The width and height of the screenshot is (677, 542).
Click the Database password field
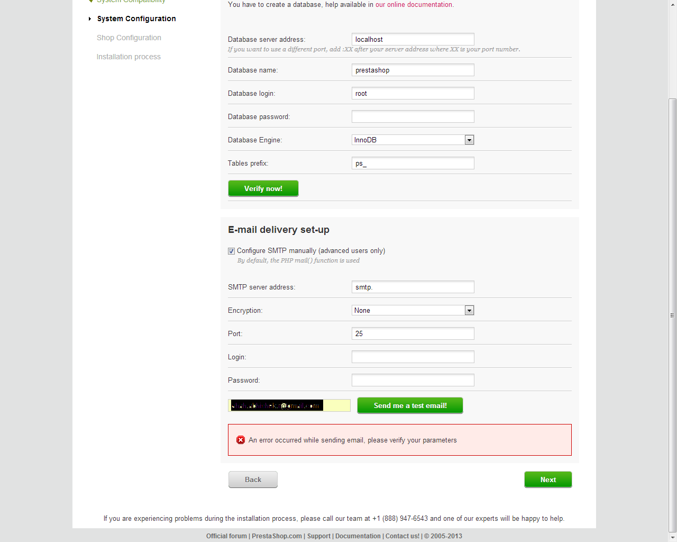coord(413,116)
